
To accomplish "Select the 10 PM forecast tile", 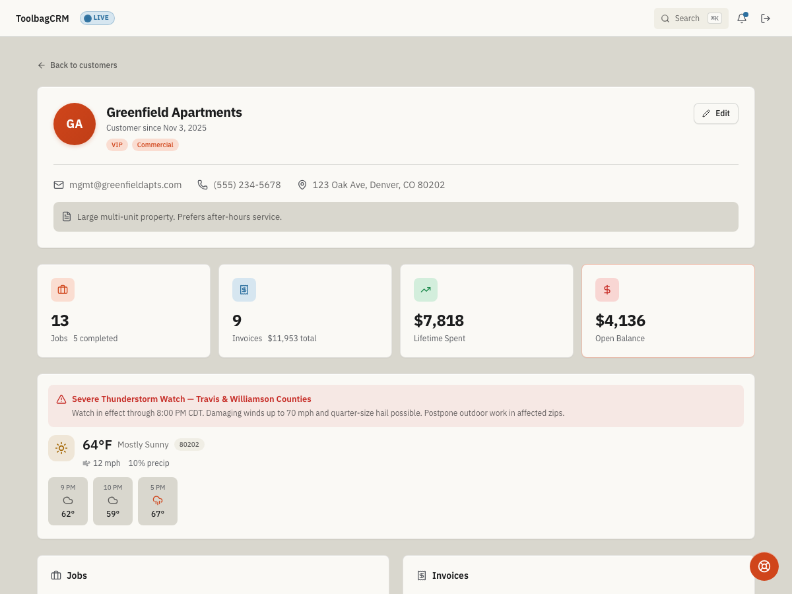I will [113, 501].
